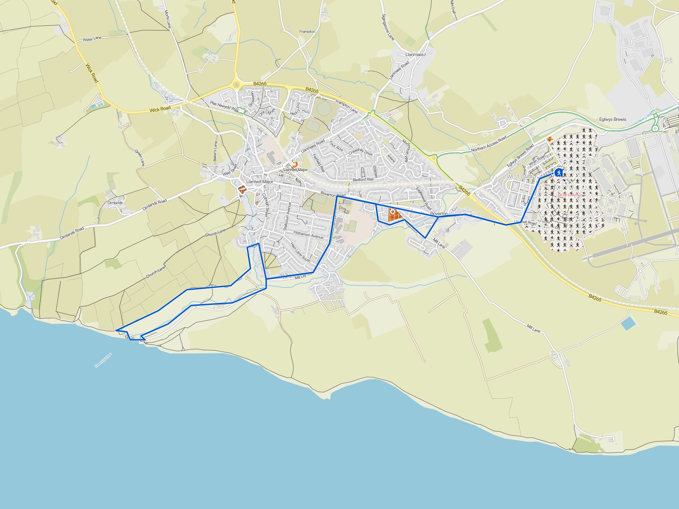Select the orange Llantwit Major station icon
This screenshot has height=509, width=679.
point(295,164)
